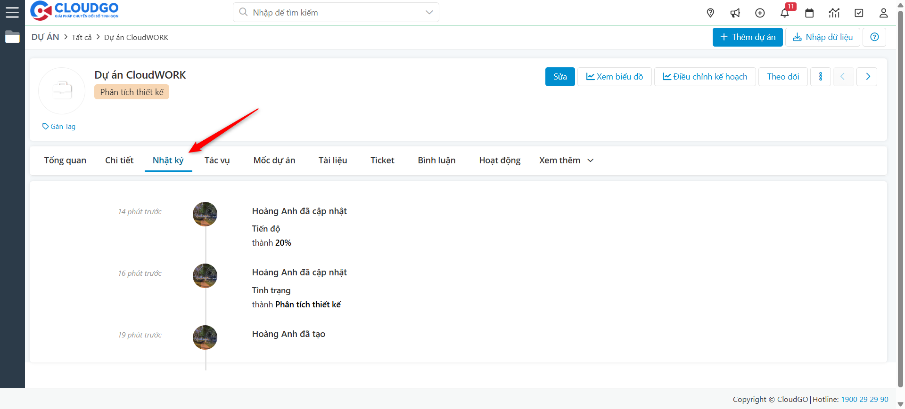Call hotline link 1900 29 29 90

coord(864,400)
